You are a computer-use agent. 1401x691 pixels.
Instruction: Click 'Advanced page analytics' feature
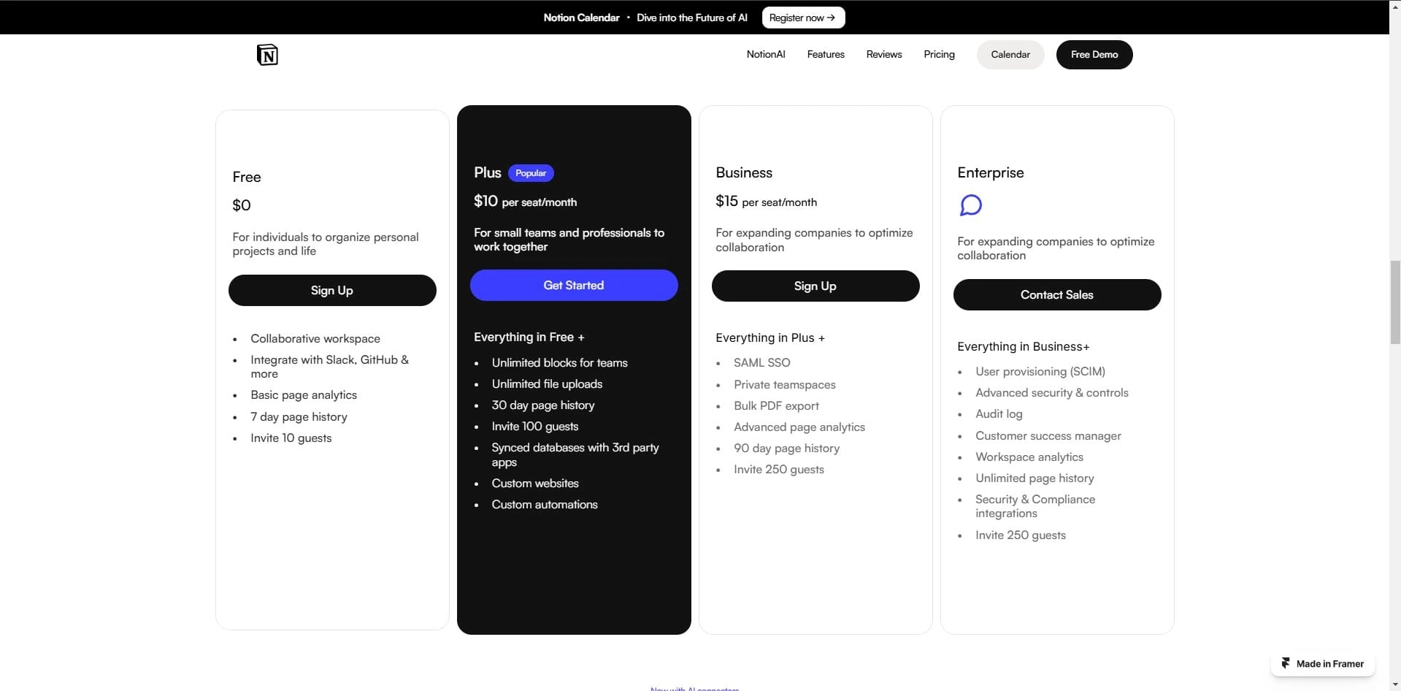pos(799,427)
